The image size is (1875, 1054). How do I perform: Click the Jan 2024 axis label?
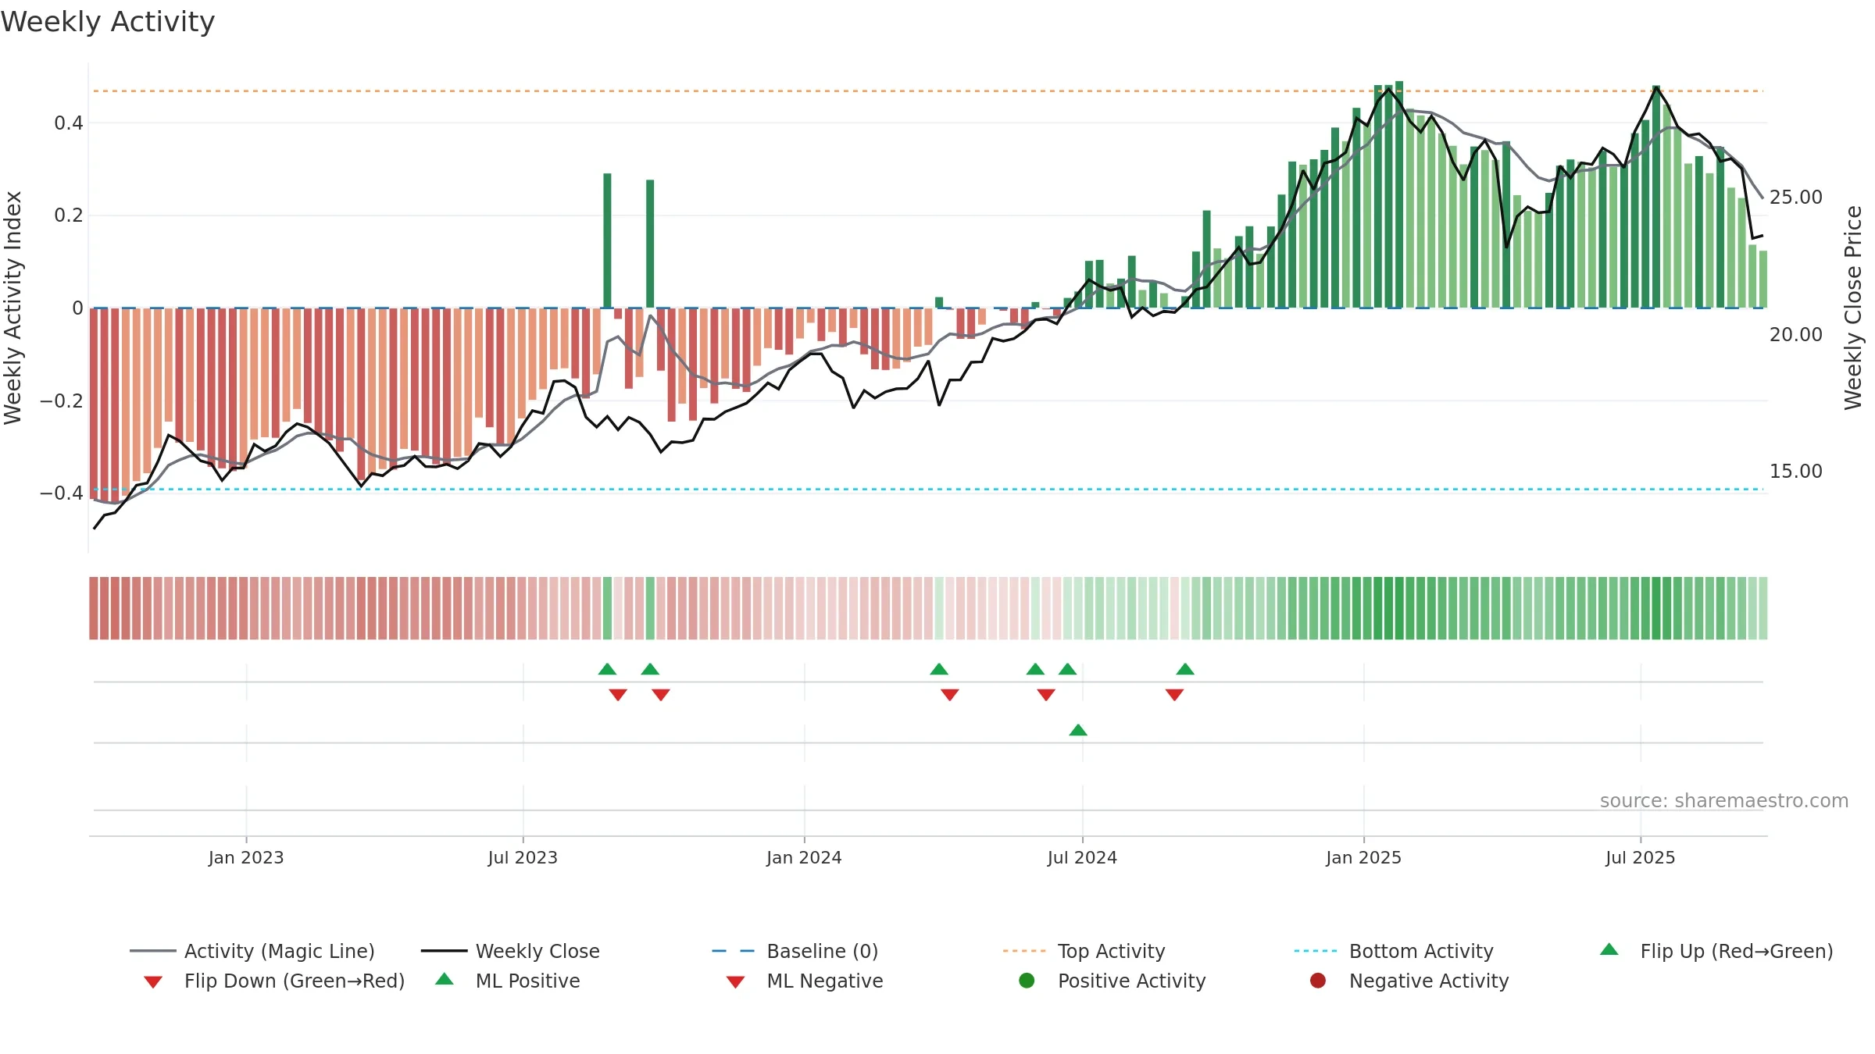coord(804,857)
